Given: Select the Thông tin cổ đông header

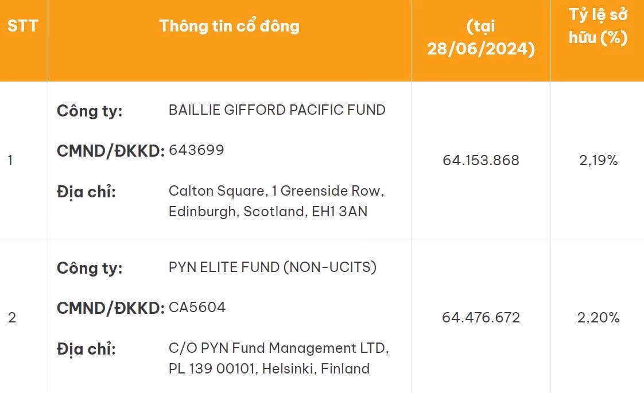Looking at the screenshot, I should (x=229, y=26).
